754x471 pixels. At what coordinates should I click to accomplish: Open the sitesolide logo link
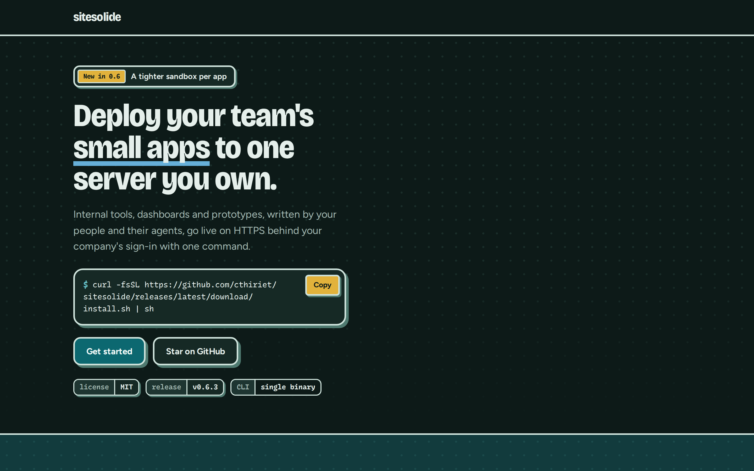(97, 17)
